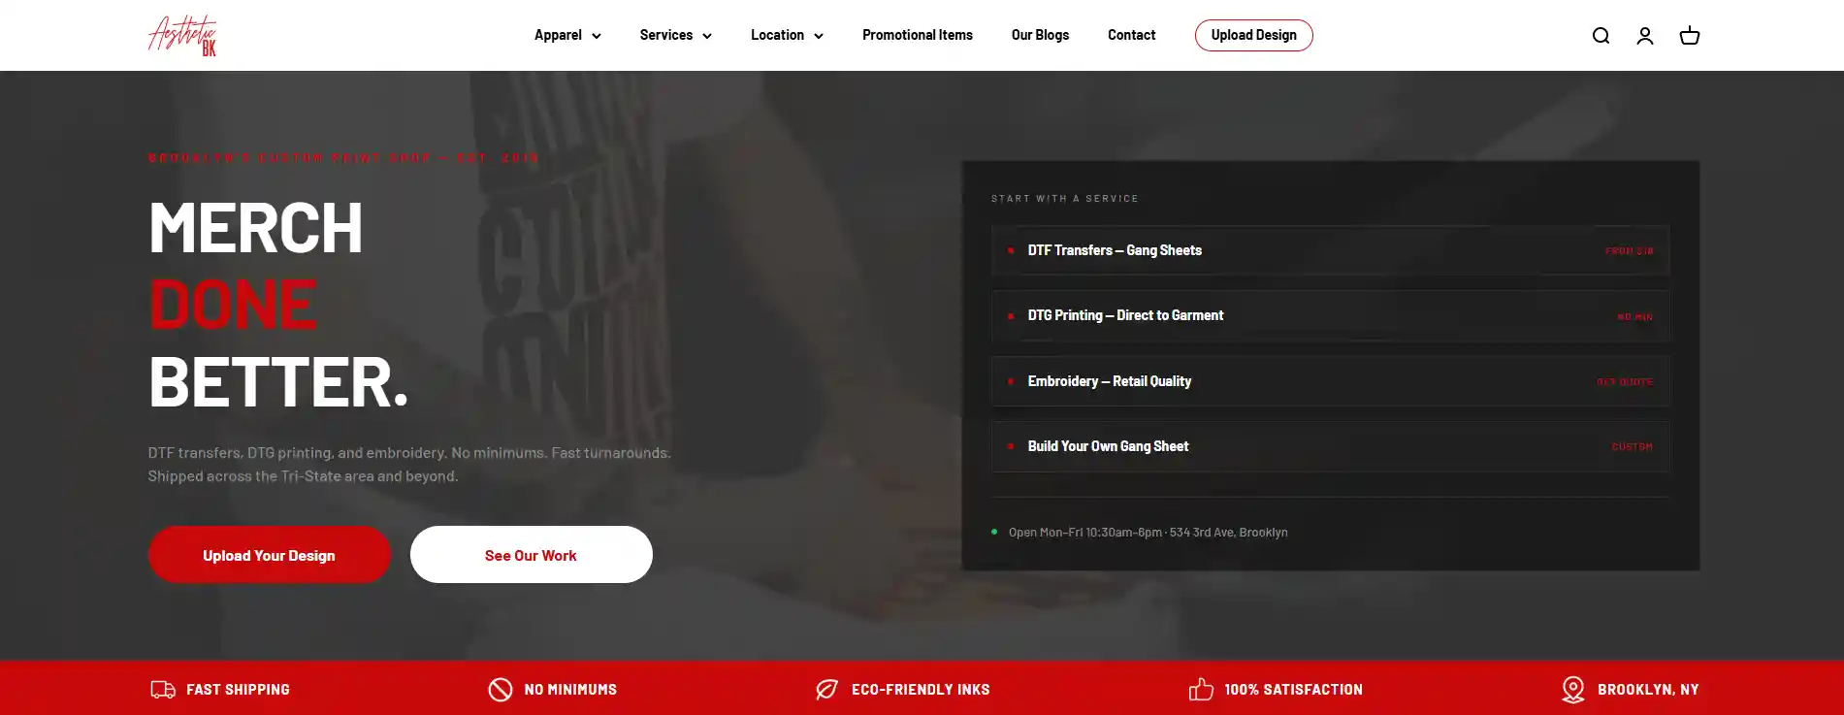
Task: Click the 100% Satisfaction thumbs-up icon
Action: pyautogui.click(x=1201, y=690)
